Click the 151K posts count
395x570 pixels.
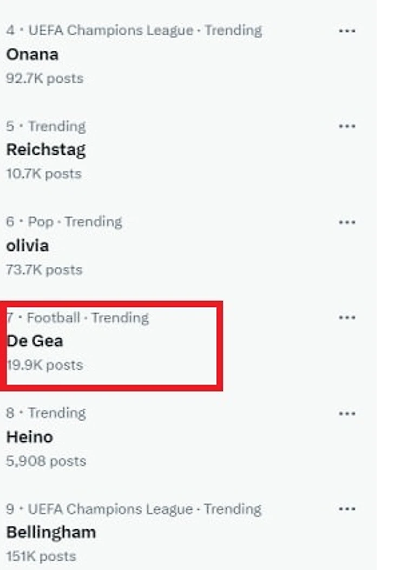coord(41,556)
